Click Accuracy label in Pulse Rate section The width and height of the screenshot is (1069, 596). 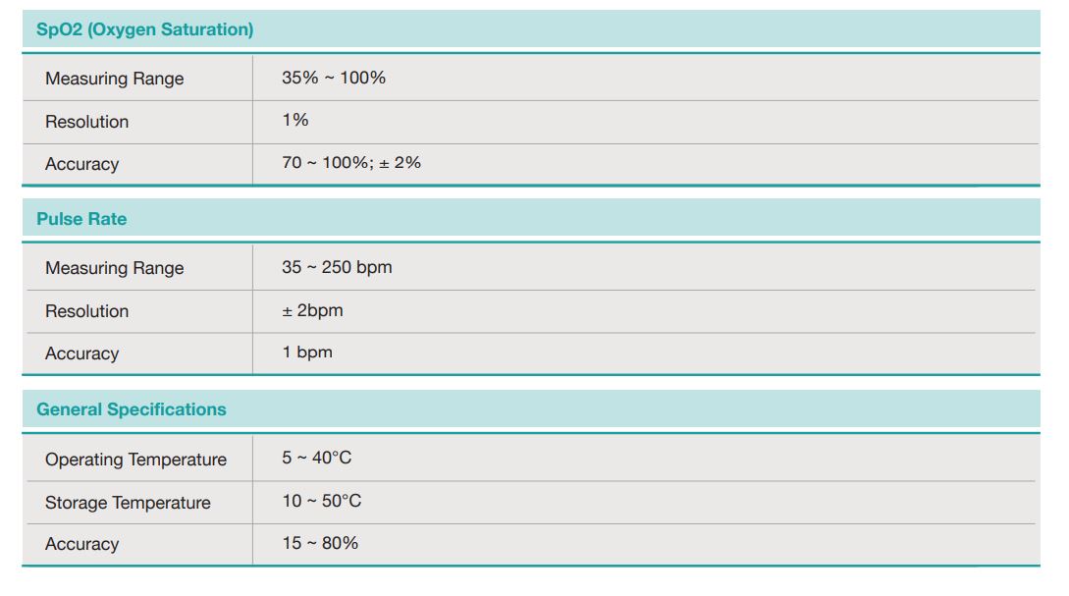81,353
